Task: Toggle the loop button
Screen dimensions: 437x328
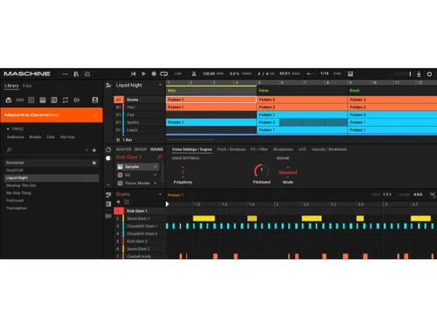Action: 164,73
